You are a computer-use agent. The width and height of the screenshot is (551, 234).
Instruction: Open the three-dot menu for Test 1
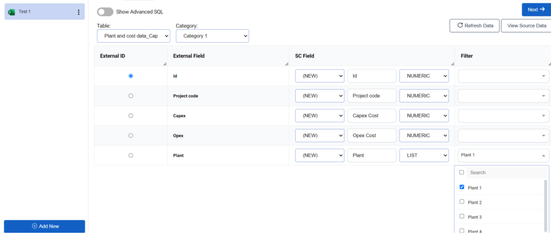pyautogui.click(x=78, y=12)
